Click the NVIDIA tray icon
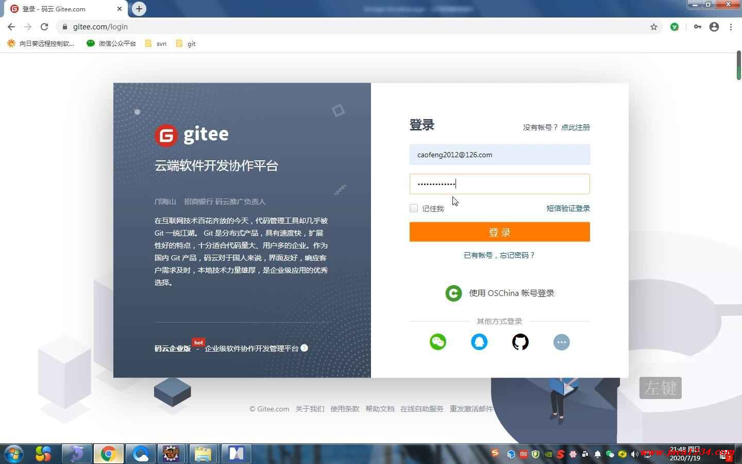This screenshot has width=742, height=464. click(548, 454)
